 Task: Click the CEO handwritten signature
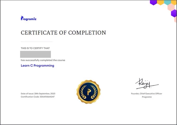pos(147,84)
